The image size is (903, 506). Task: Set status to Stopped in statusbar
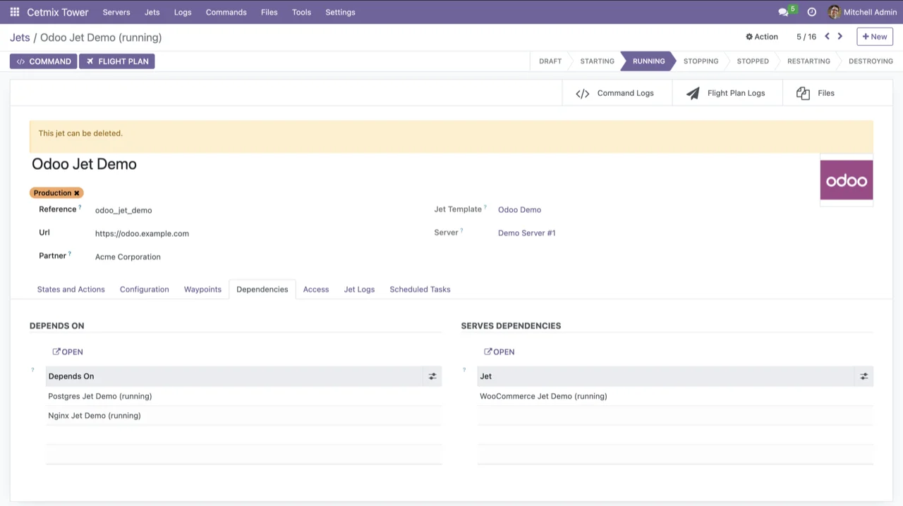(x=752, y=61)
